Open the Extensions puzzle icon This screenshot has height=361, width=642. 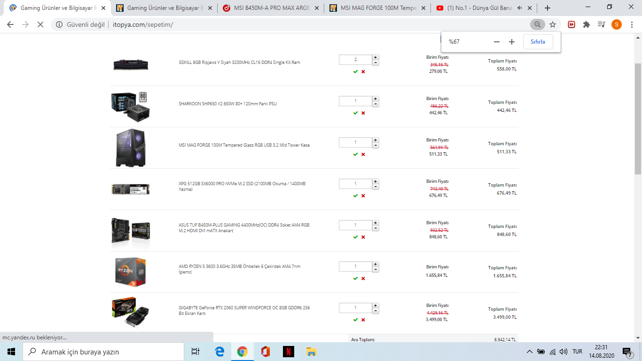point(587,24)
